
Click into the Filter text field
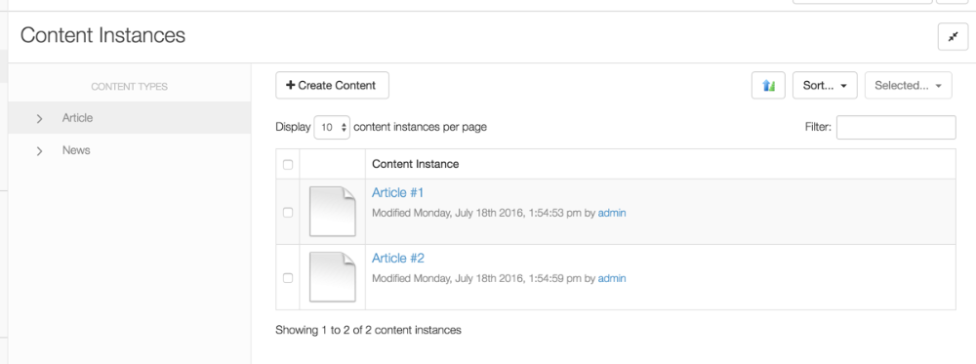[x=896, y=127]
